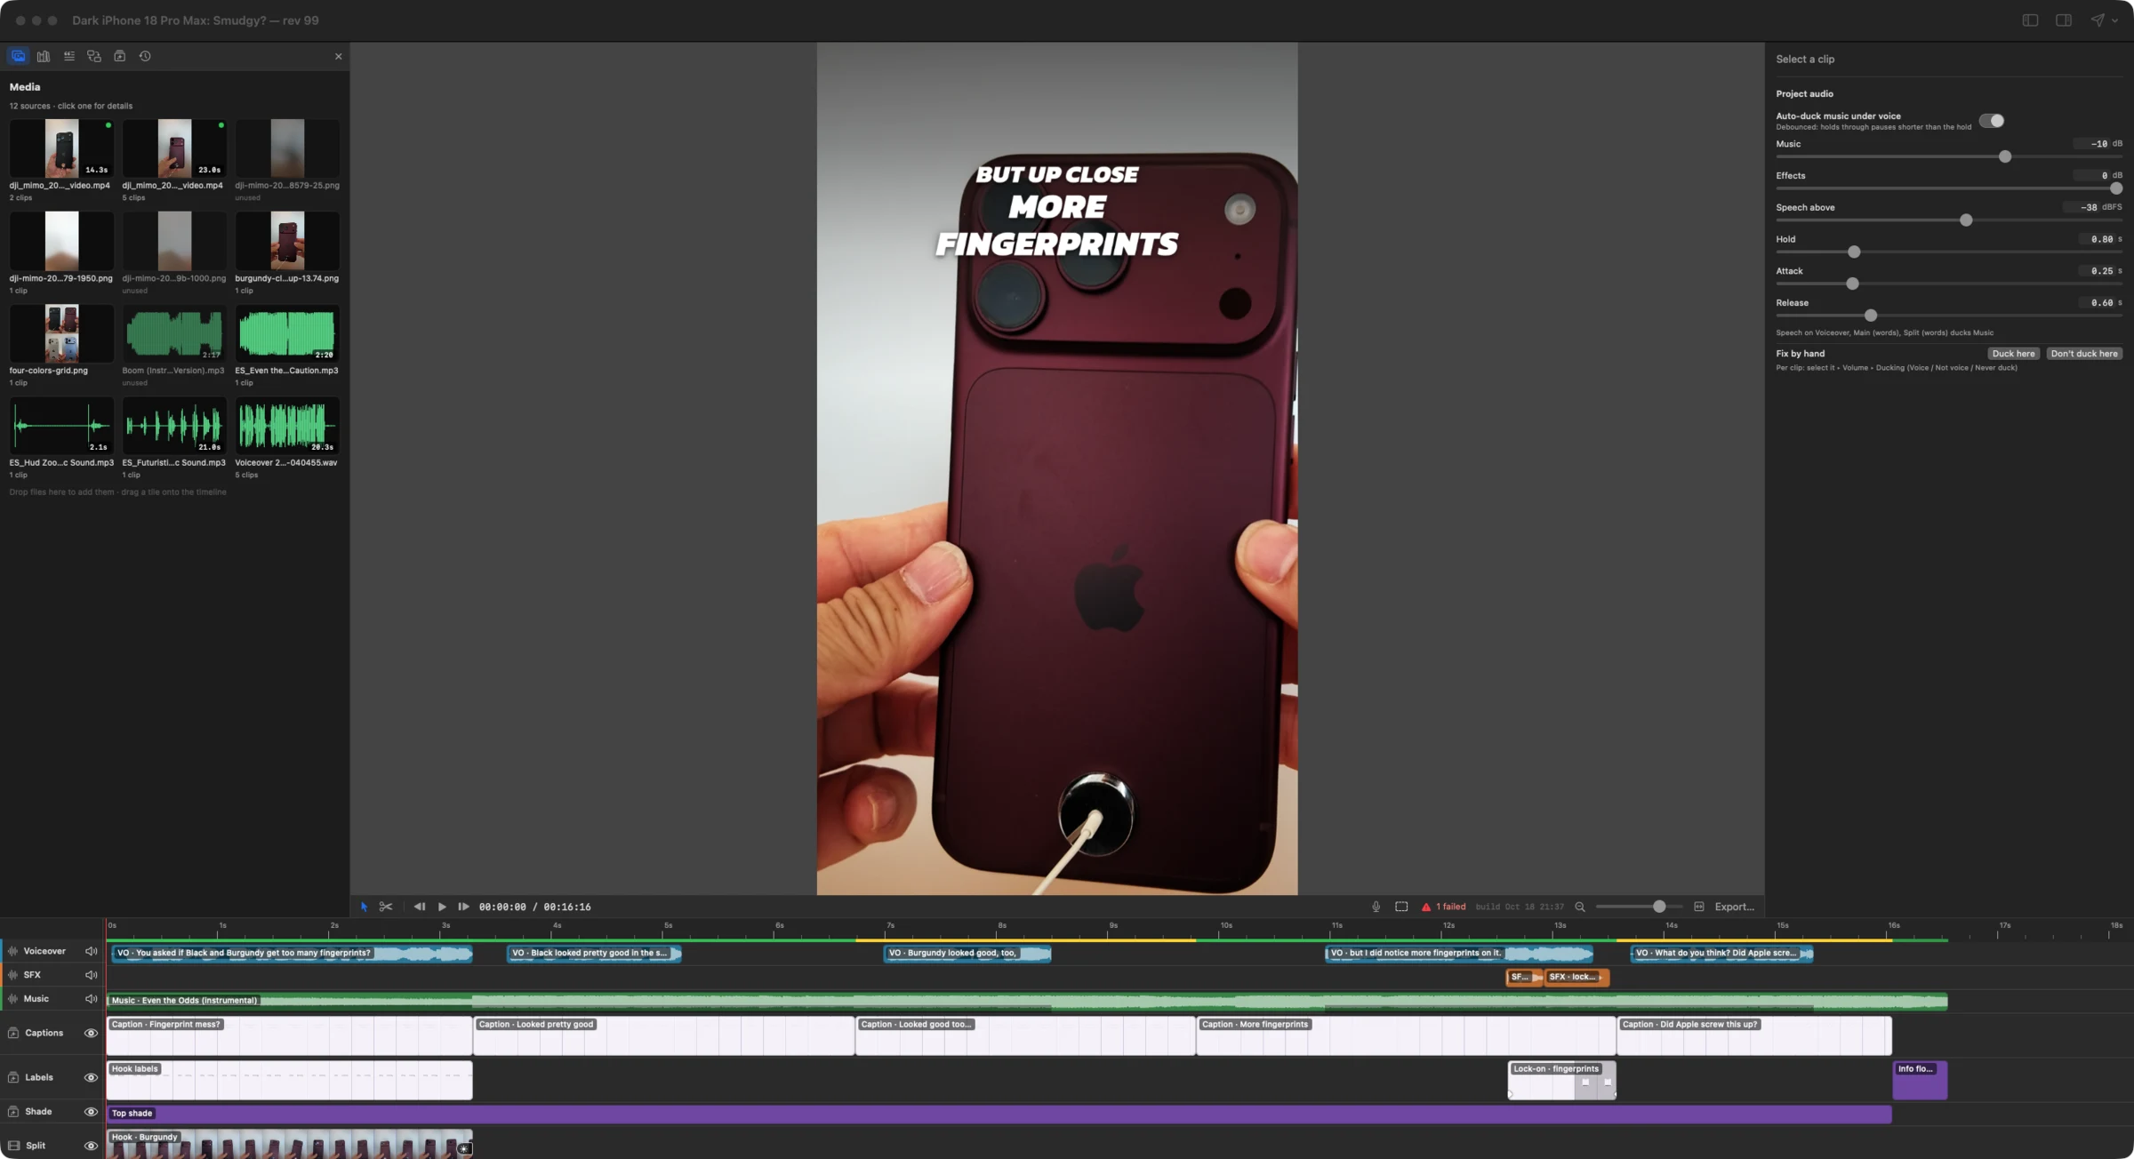Click the fit-timeline icon beside Export
2134x1159 pixels.
coord(1699,907)
